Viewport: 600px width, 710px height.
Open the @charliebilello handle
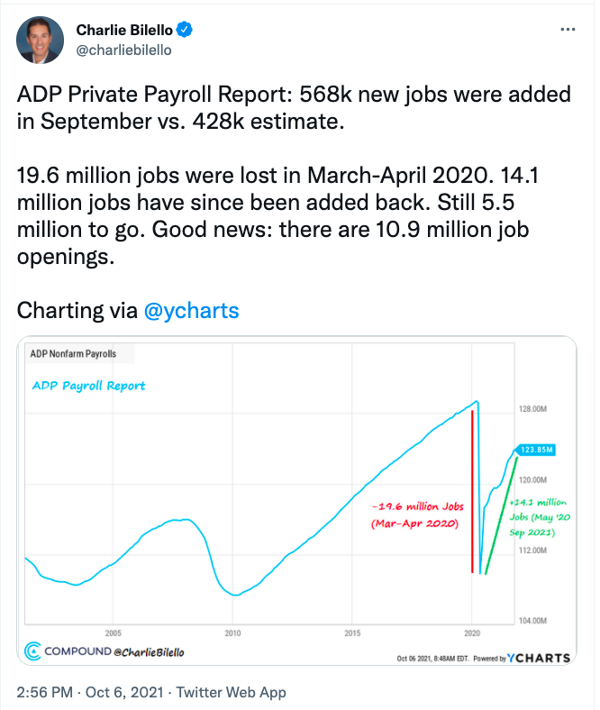[123, 50]
